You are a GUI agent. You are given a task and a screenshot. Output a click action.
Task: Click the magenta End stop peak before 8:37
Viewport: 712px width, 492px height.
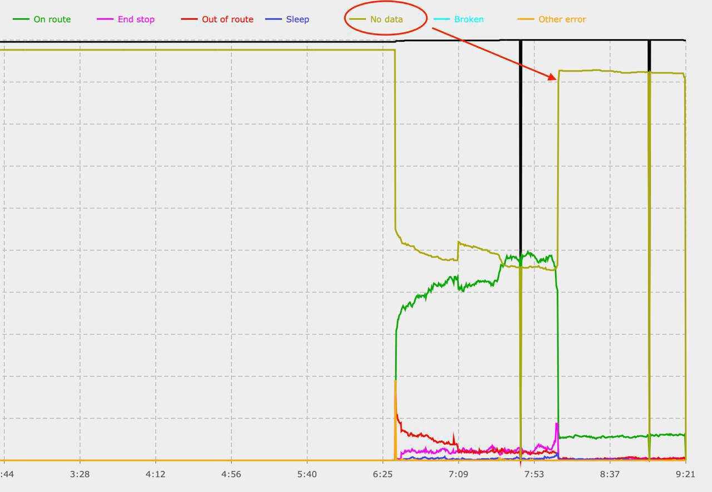(x=557, y=424)
